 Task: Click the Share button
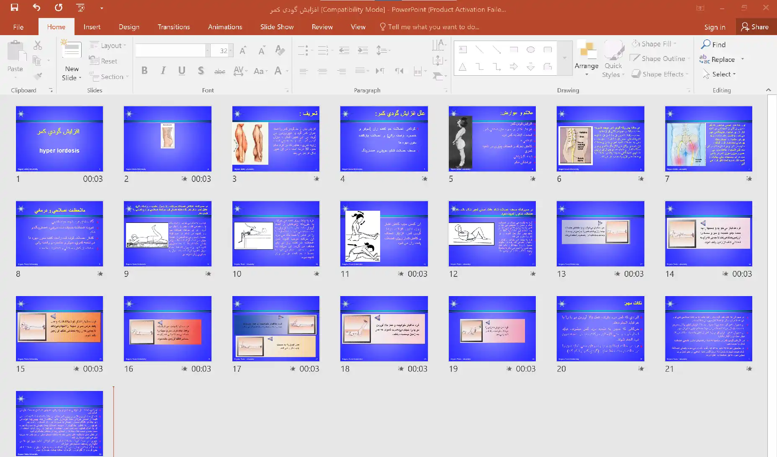[x=754, y=27]
